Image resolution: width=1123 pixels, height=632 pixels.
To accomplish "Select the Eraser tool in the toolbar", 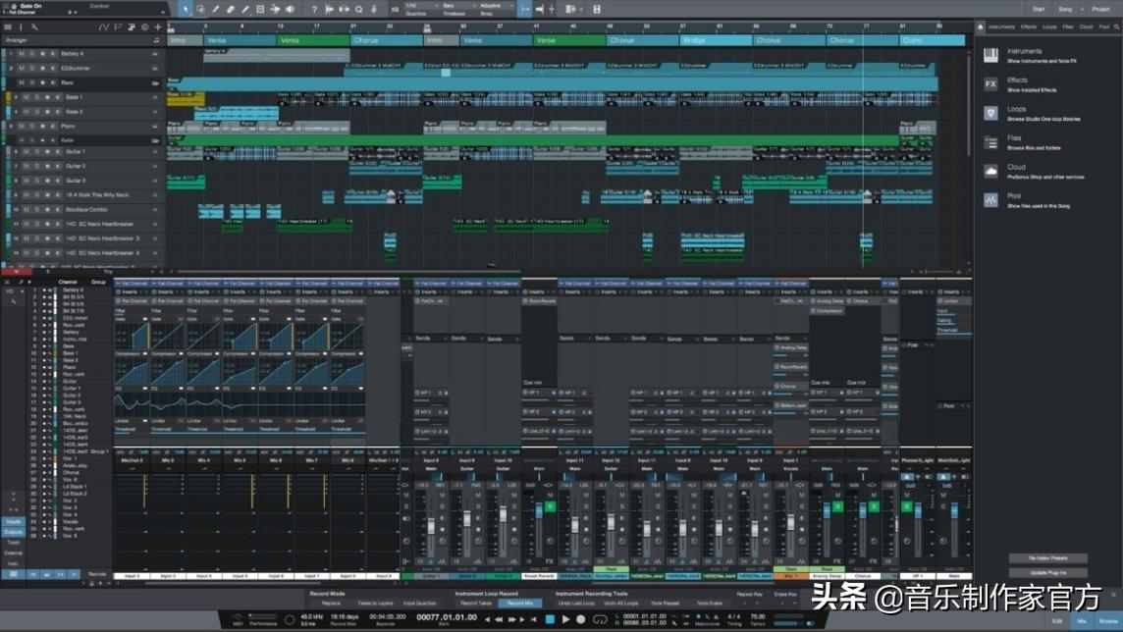I will (x=230, y=9).
